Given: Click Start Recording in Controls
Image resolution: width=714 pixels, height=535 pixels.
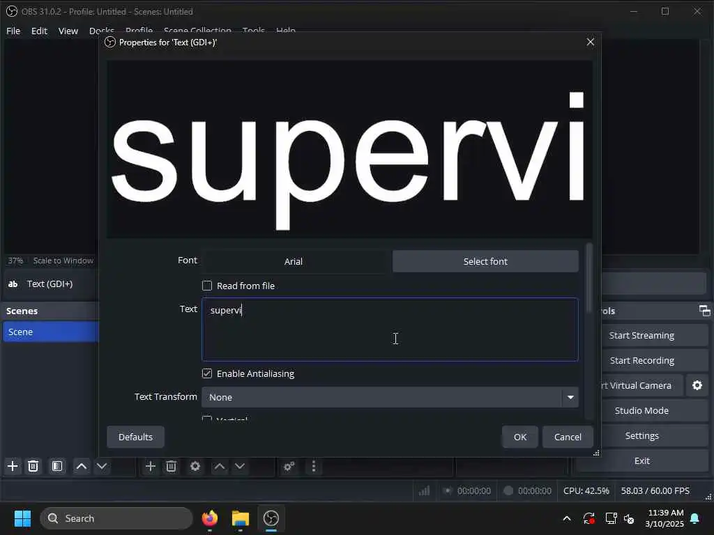Looking at the screenshot, I should [641, 360].
